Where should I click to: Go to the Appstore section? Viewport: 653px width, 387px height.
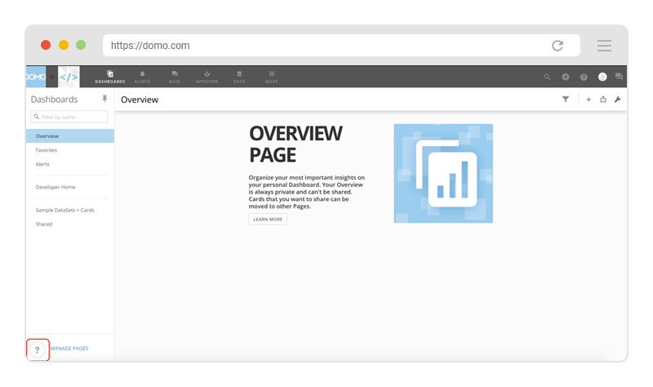[x=207, y=77]
